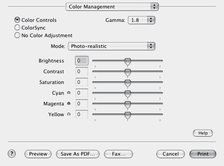Click the Brightness value input field
The width and height of the screenshot is (224, 166).
click(x=82, y=61)
